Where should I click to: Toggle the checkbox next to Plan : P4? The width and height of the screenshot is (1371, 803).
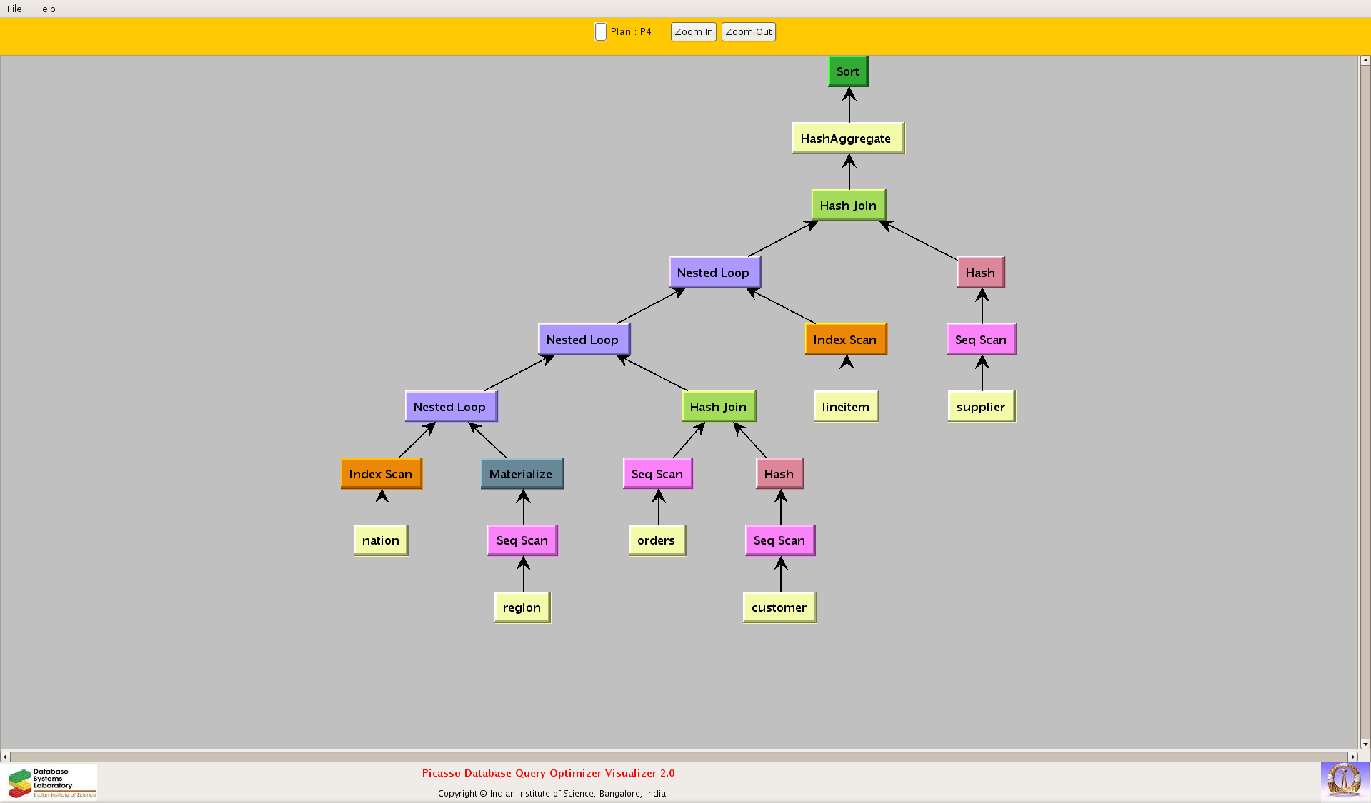coord(601,32)
